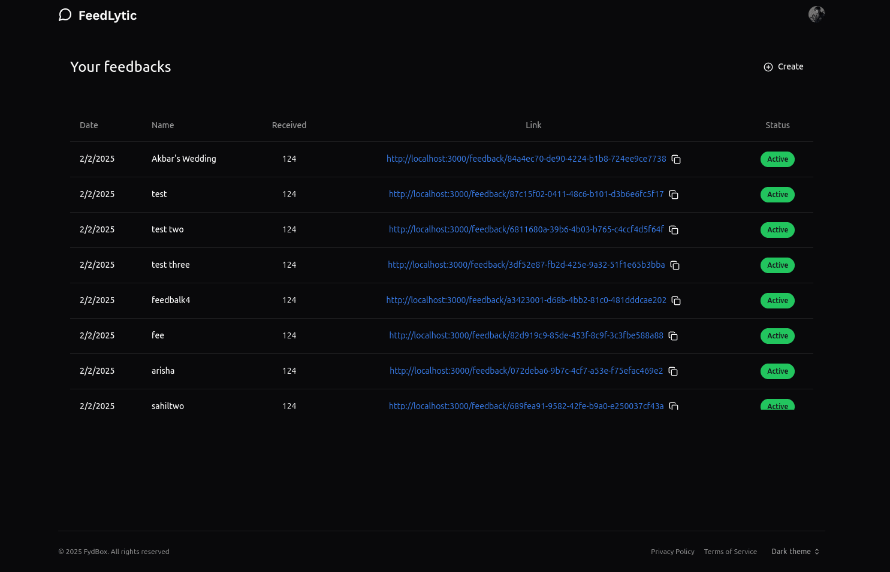890x572 pixels.
Task: Open the feedback URL ending 481dddcae202
Action: point(526,300)
